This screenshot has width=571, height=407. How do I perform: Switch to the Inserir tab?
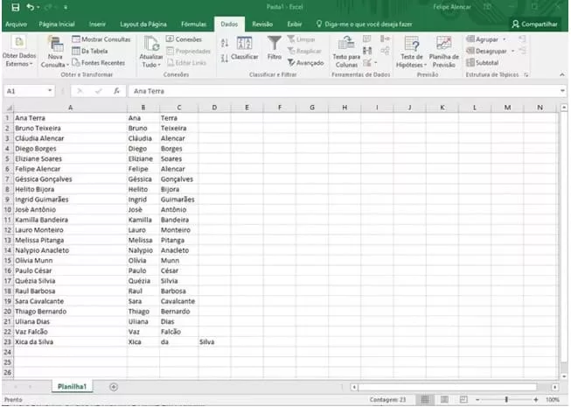(97, 24)
